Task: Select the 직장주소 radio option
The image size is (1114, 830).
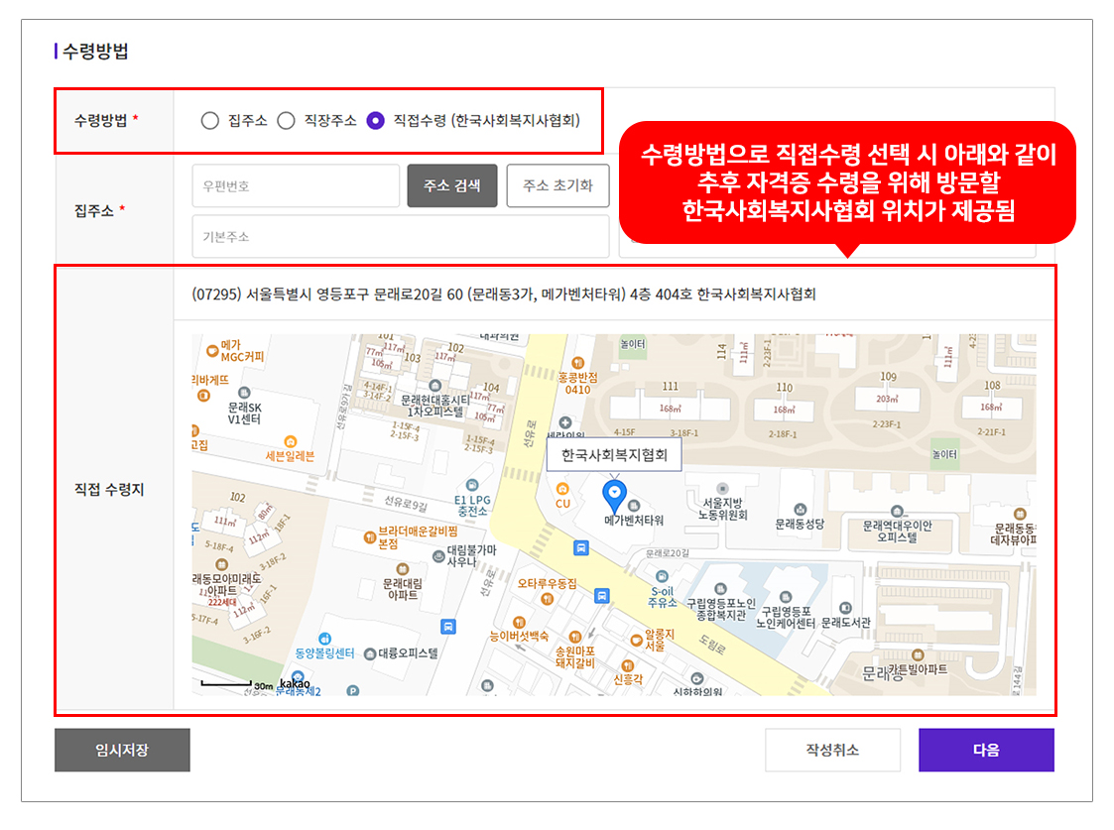Action: pyautogui.click(x=286, y=121)
